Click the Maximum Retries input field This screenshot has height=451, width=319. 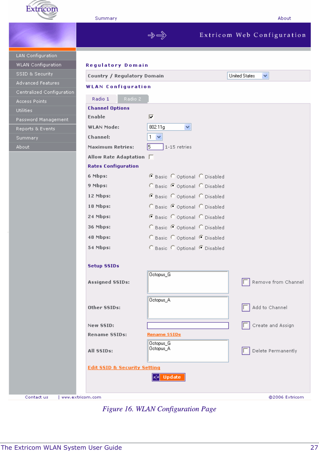(155, 147)
